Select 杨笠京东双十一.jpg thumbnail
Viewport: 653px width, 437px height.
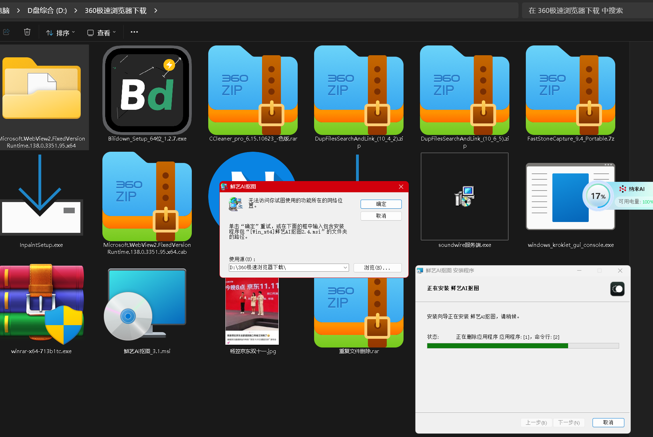(x=252, y=311)
